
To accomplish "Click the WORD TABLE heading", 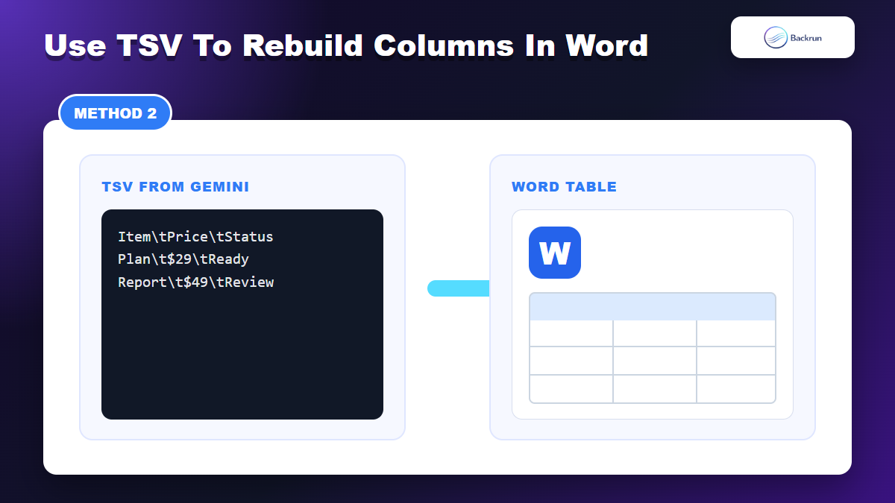I will pyautogui.click(x=565, y=187).
